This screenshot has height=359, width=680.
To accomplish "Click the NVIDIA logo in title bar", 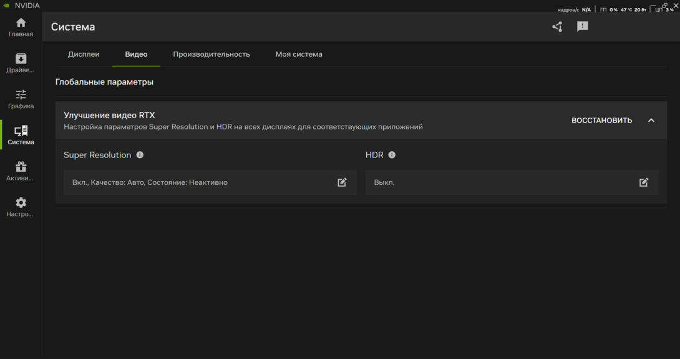I will (6, 6).
